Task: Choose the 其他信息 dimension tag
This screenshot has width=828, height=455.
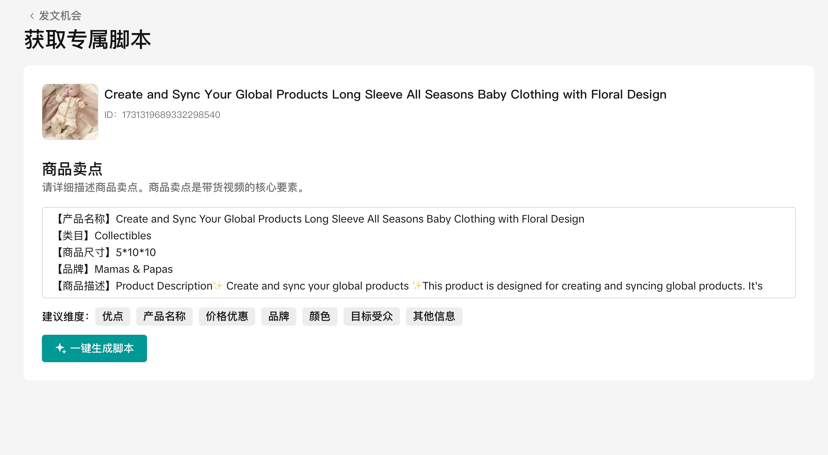Action: (434, 317)
